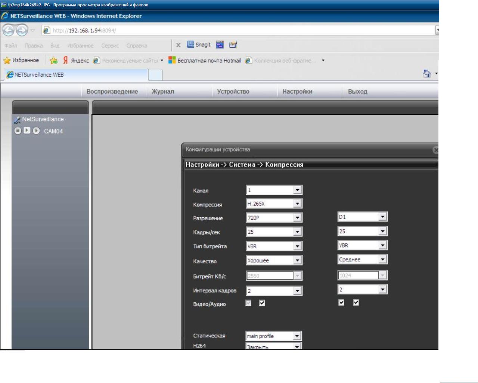Click the stop icon beside CAM04
Image resolution: width=478 pixels, height=383 pixels.
(18, 131)
